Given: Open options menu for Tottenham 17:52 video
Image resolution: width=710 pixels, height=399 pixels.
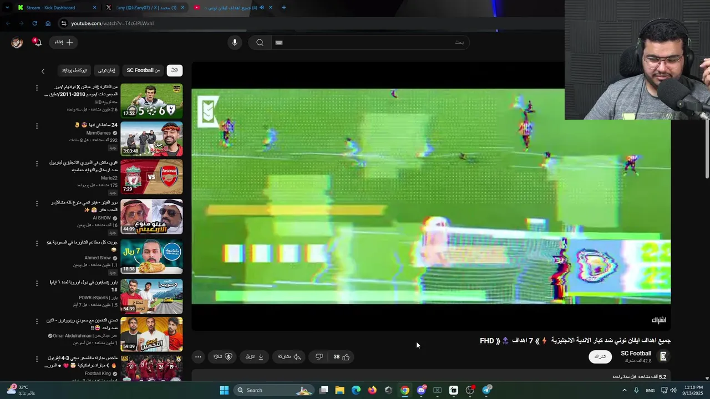Looking at the screenshot, I should 37,88.
